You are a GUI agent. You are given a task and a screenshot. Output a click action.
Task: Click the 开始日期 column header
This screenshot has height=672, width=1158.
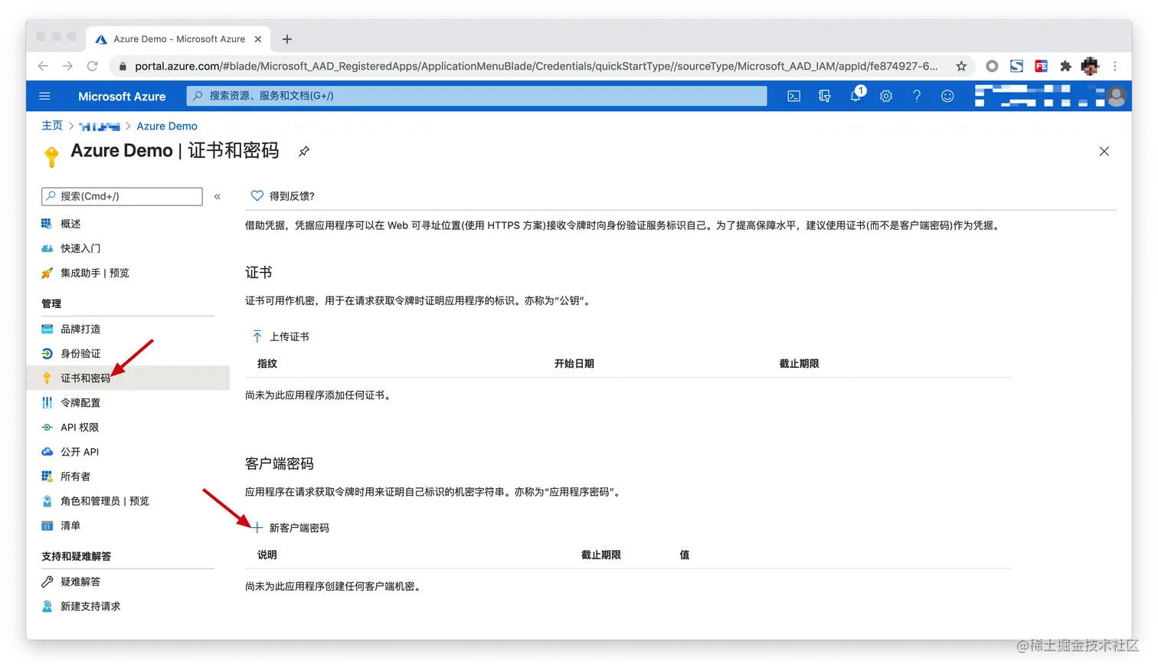[x=574, y=364]
